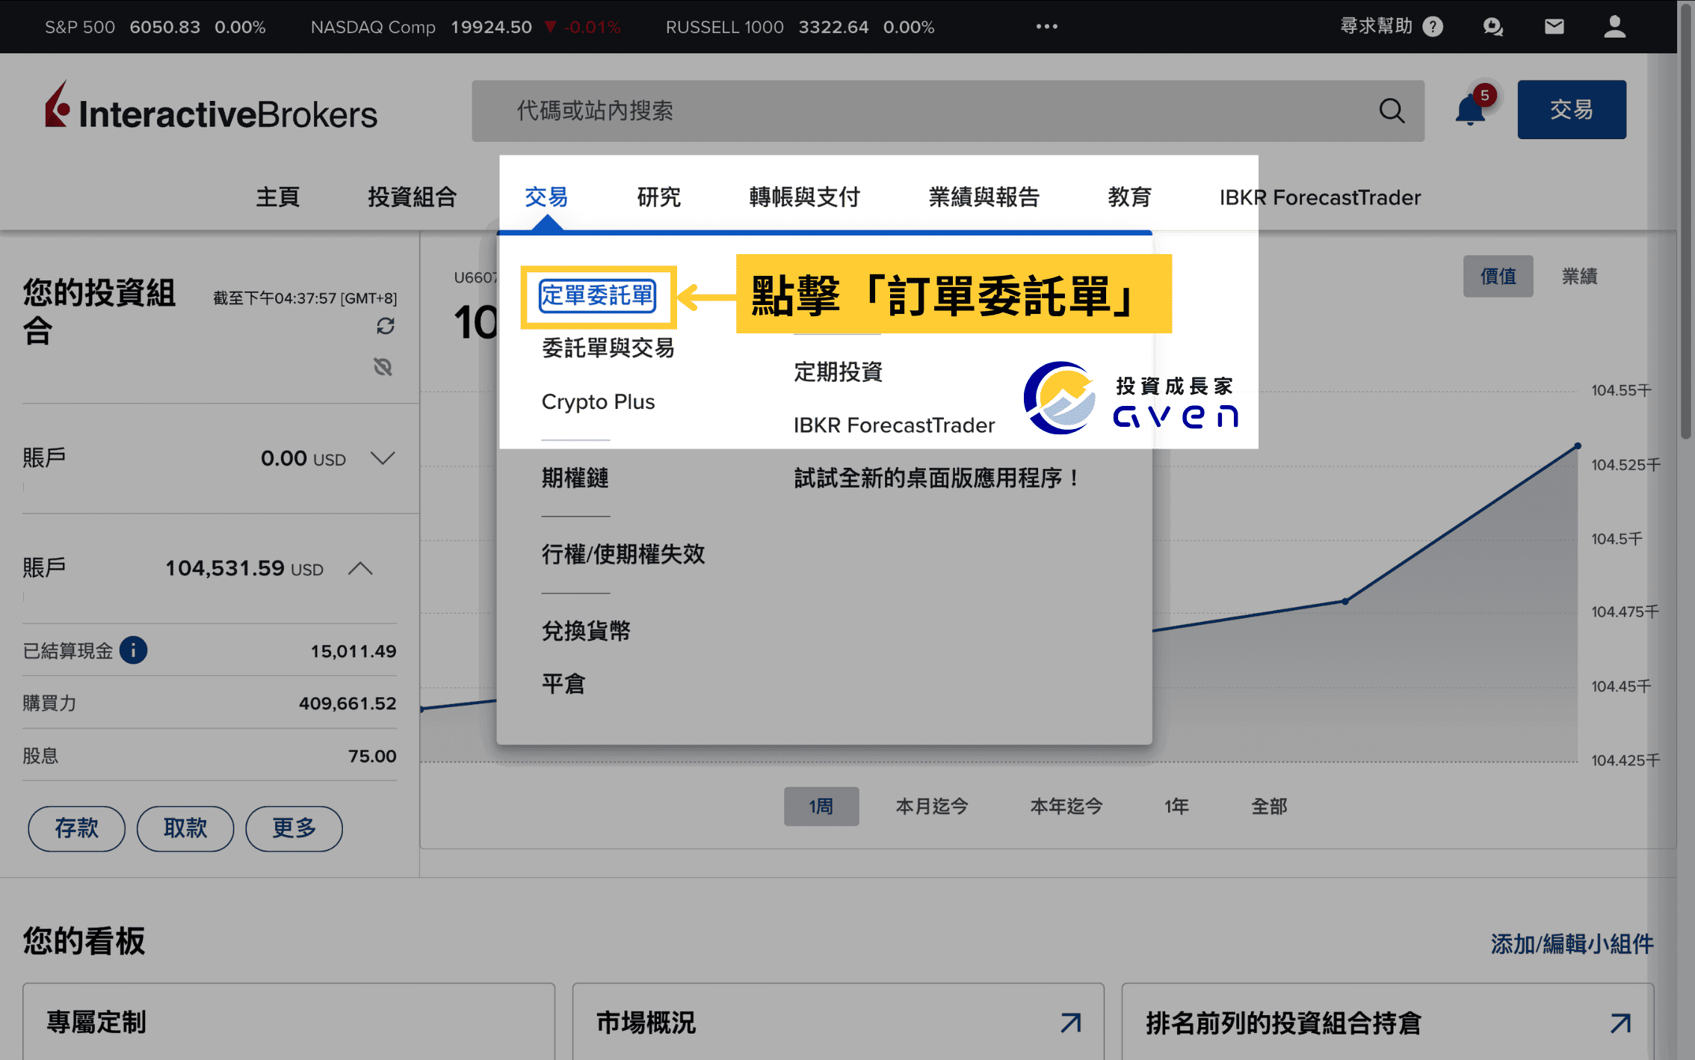
Task: Open the chat support icon
Action: [1492, 27]
